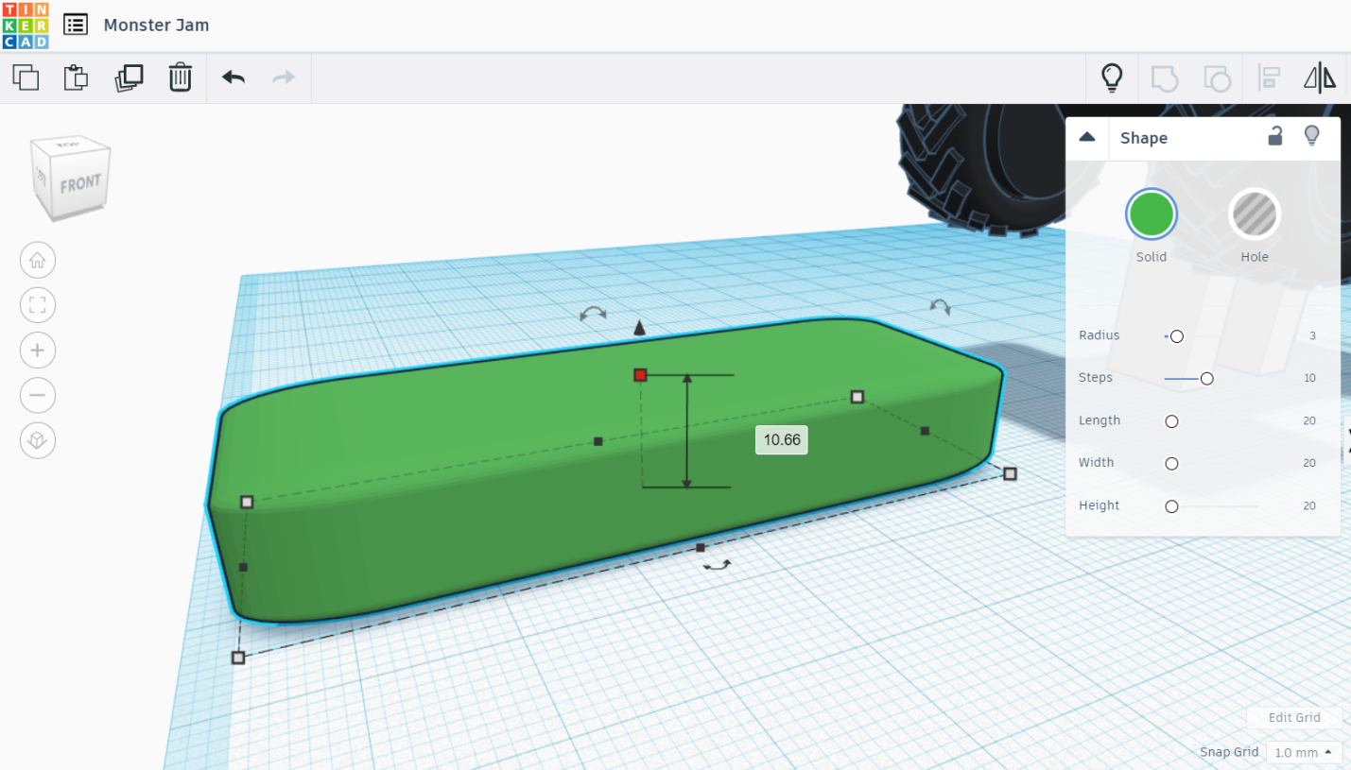This screenshot has width=1351, height=770.
Task: Click the rotation arrow below the shape
Action: [x=718, y=565]
